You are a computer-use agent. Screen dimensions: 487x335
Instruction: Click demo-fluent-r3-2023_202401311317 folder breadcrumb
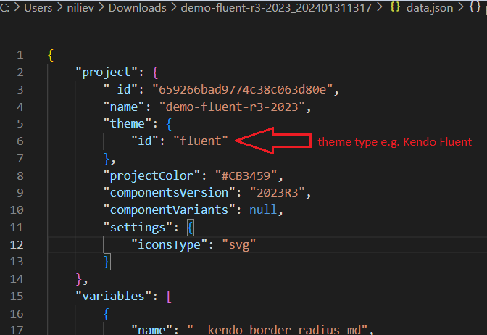click(276, 7)
